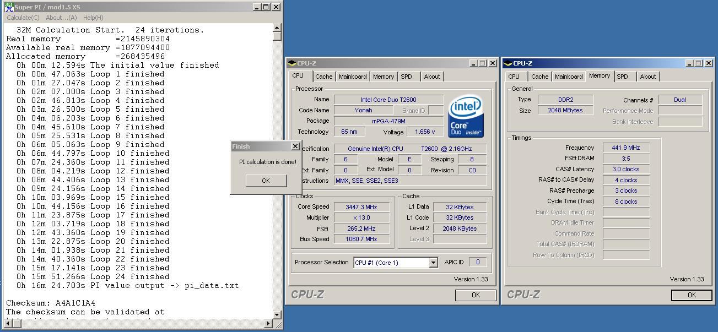Screen dimensions: 718x332
Task: Minimize the left CPU-Z window
Action: pos(473,63)
